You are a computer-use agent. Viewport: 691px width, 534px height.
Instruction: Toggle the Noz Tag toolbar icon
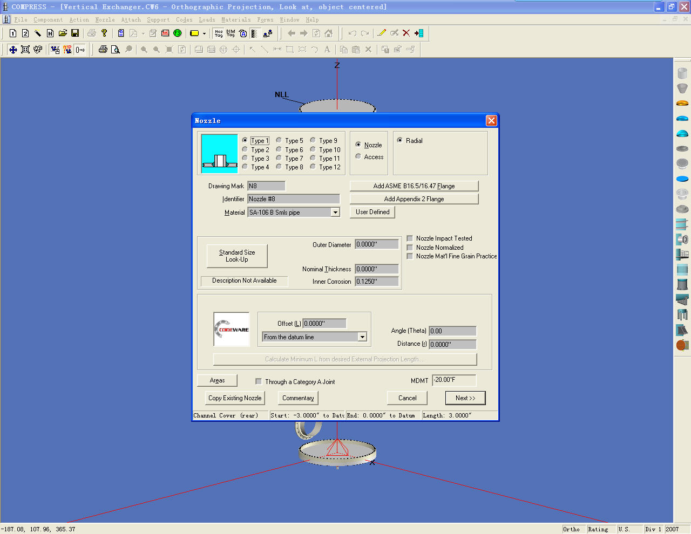click(219, 33)
